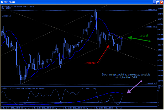
Task: Click the '1.57698 Fib [0.0]' level label
Action: tap(151, 83)
